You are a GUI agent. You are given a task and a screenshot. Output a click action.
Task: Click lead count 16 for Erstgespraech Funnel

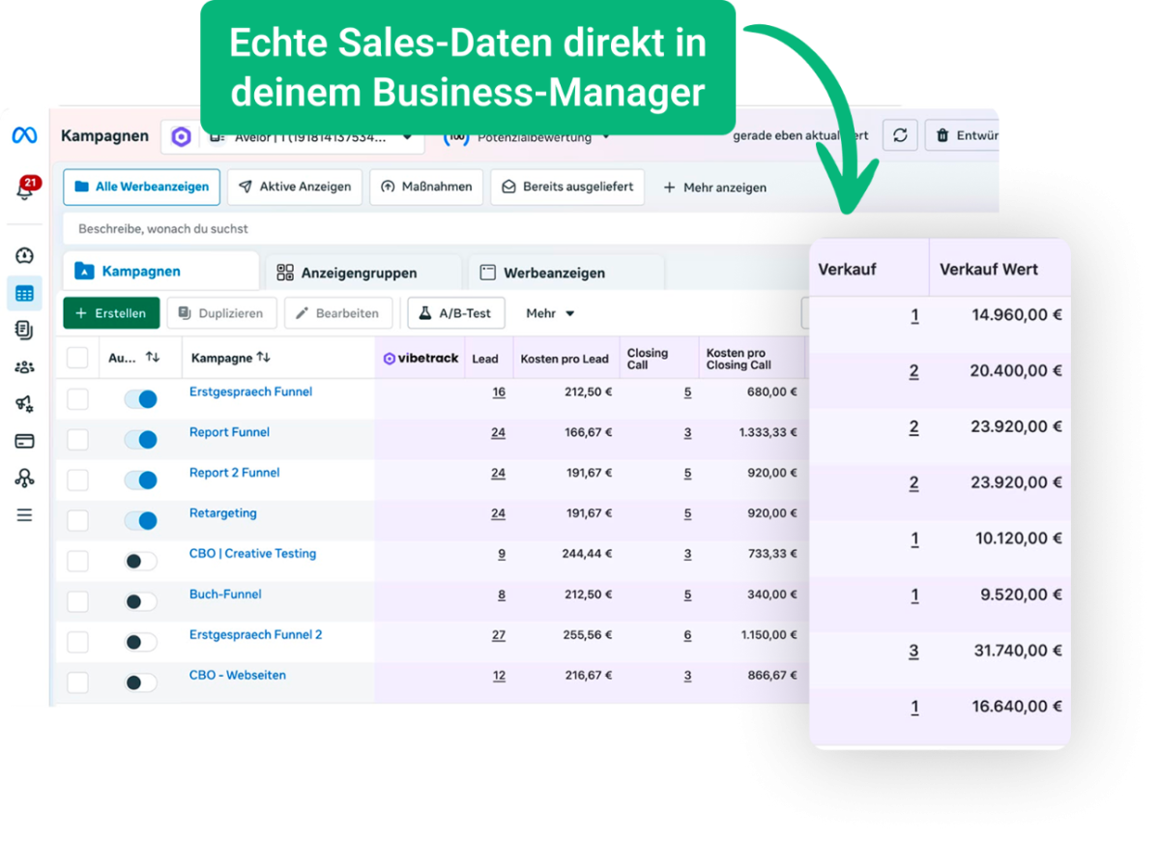pos(499,392)
